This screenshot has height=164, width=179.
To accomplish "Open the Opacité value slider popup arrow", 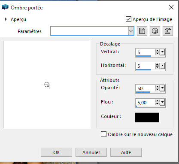I will click(x=163, y=88).
